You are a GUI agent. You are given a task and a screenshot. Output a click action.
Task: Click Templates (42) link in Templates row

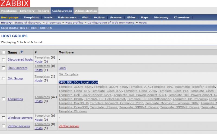point(42,97)
